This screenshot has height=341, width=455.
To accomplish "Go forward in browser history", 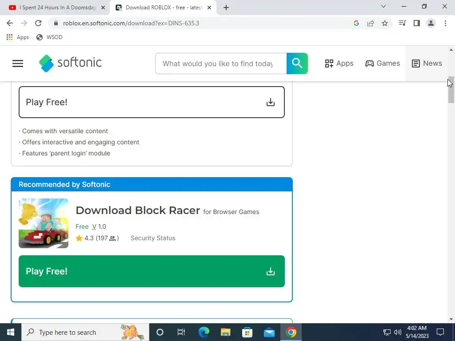I will [x=24, y=23].
